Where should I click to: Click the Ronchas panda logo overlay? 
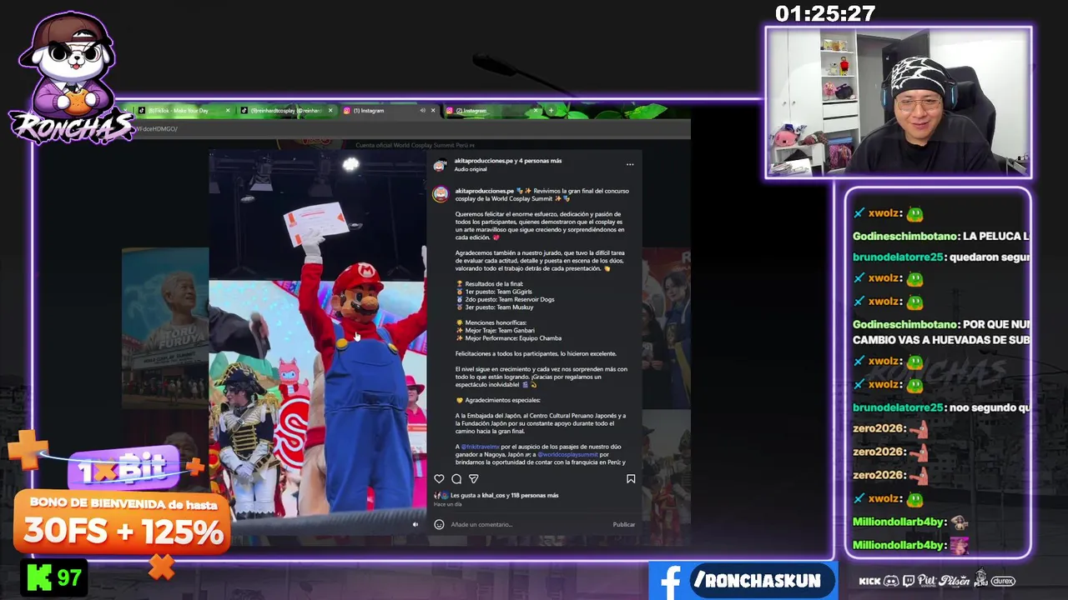[70, 79]
